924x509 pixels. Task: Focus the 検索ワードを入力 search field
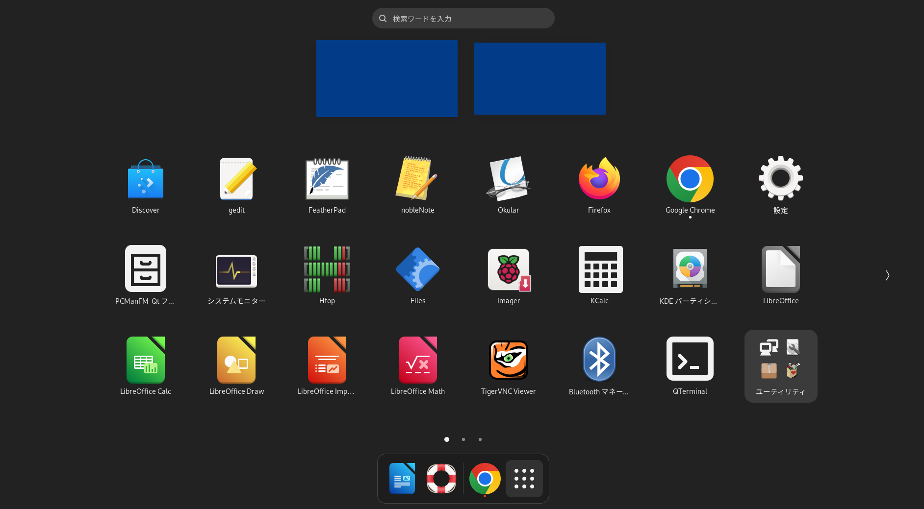[x=463, y=18]
